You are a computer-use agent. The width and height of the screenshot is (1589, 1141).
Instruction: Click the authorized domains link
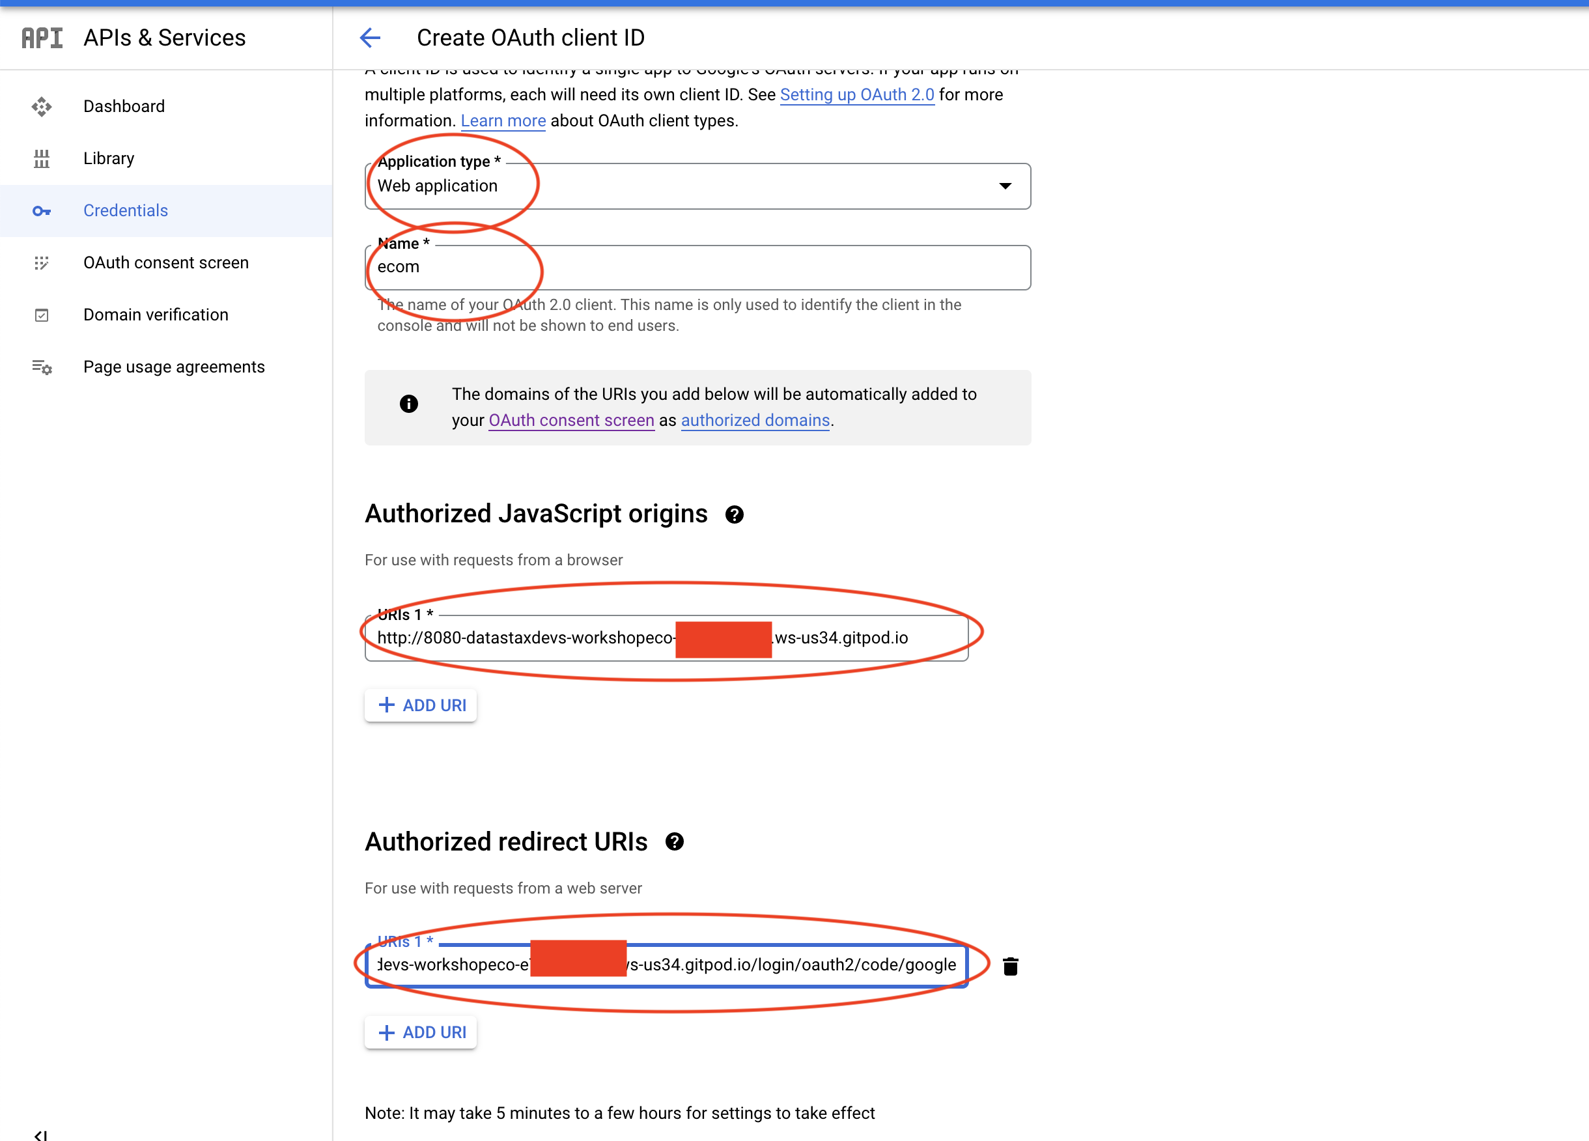755,421
